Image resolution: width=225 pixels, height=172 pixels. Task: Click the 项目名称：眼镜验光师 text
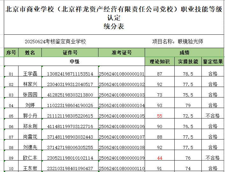pyautogui.click(x=178, y=41)
